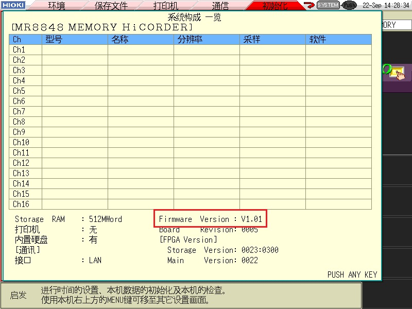Viewport: 412px width, 309px height.
Task: Click the HIOKI logo in top-left corner
Action: pyautogui.click(x=13, y=5)
